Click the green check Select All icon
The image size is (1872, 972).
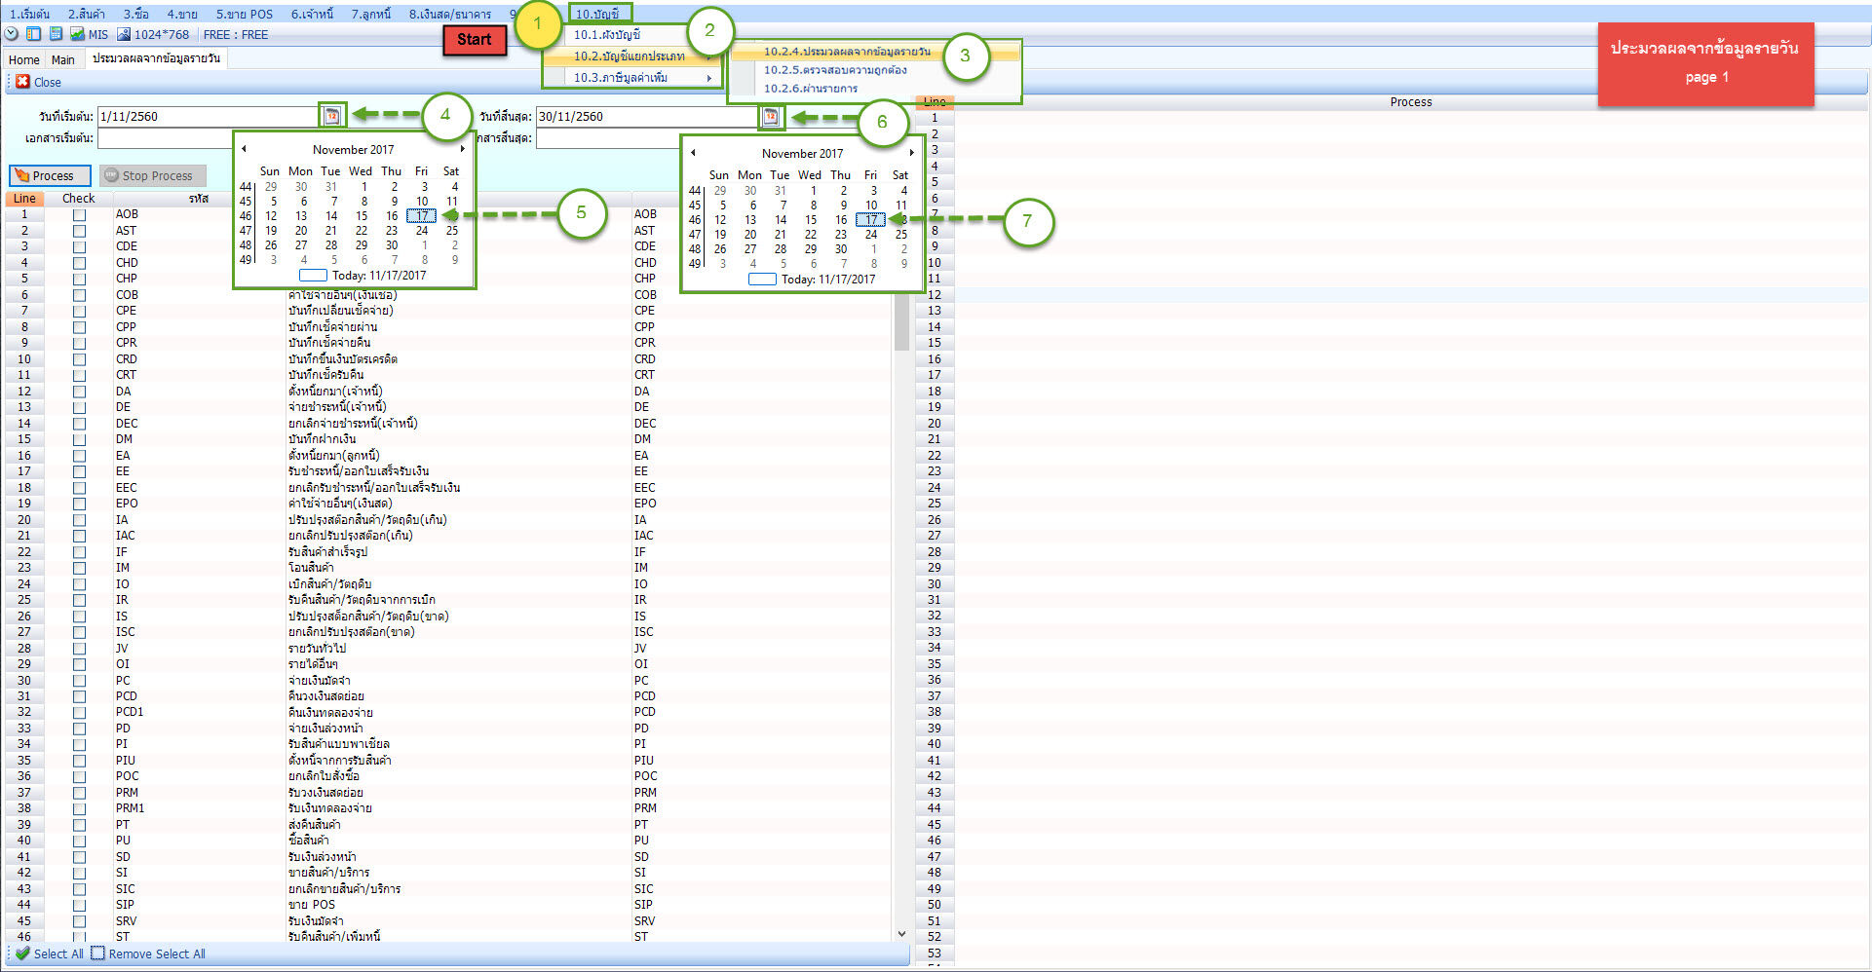pos(22,953)
